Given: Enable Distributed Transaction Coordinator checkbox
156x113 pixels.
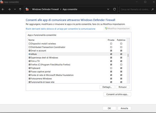Looking at the screenshot, I should point(29,47).
